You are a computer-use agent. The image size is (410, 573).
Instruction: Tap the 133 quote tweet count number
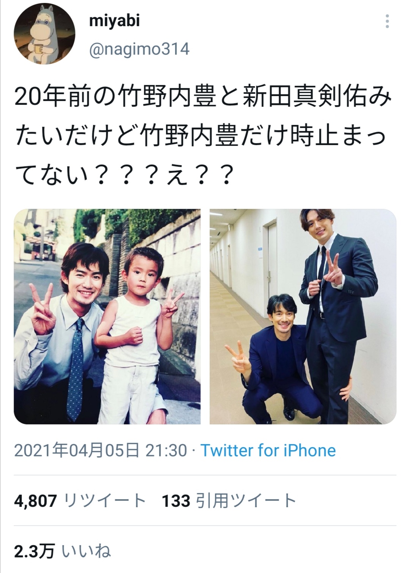(176, 501)
